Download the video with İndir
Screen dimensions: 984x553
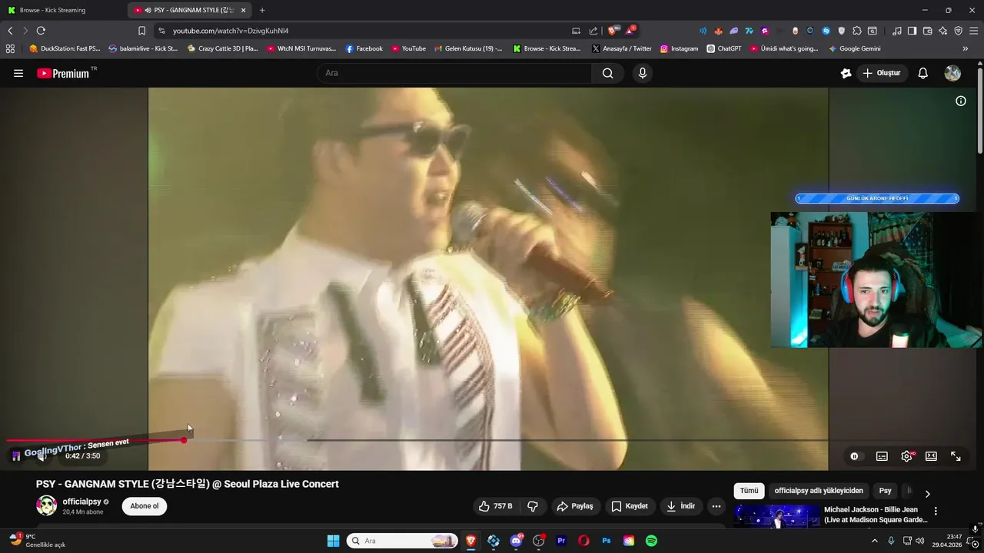coord(681,506)
